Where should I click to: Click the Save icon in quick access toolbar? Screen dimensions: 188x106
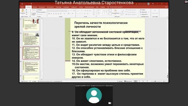(x=22, y=4)
